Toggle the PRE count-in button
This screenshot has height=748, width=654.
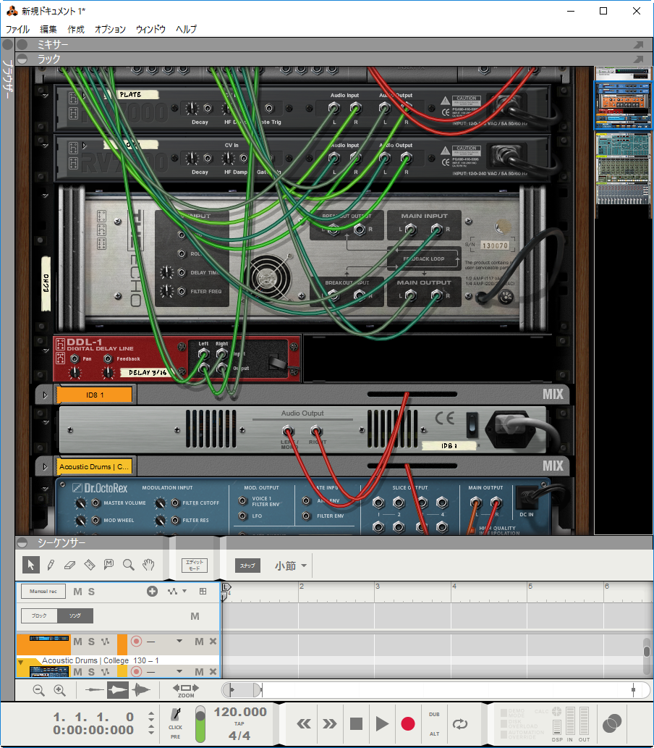click(x=175, y=736)
